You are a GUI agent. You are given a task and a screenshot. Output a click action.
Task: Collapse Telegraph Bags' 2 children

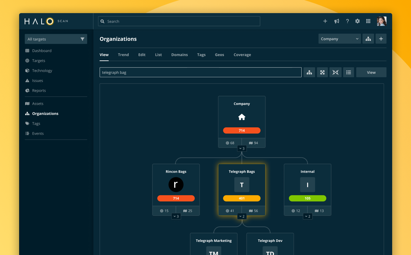point(242,216)
